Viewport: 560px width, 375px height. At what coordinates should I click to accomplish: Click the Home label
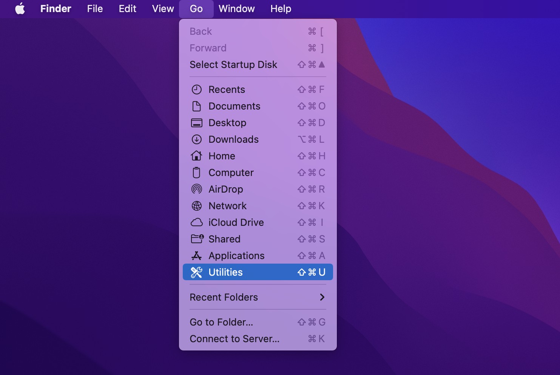click(222, 156)
